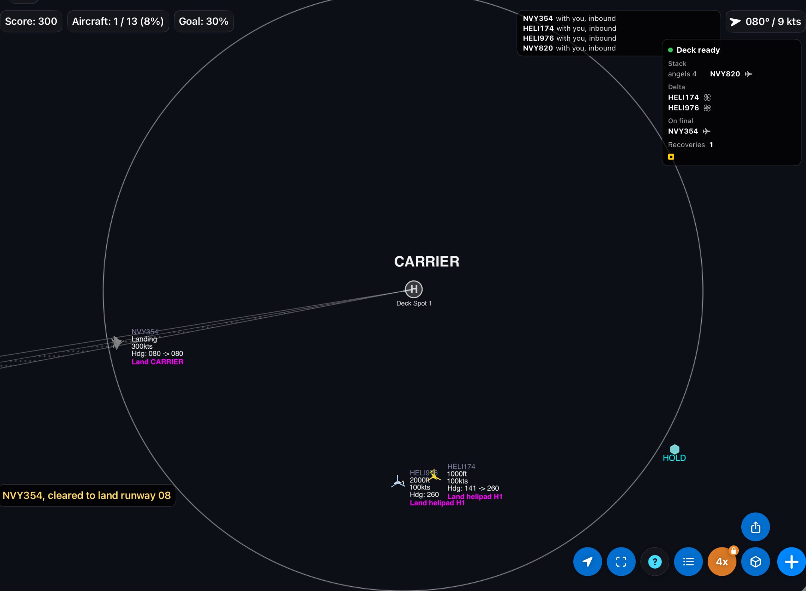
Task: Select the white HELI976 helicopter icon
Action: (398, 481)
